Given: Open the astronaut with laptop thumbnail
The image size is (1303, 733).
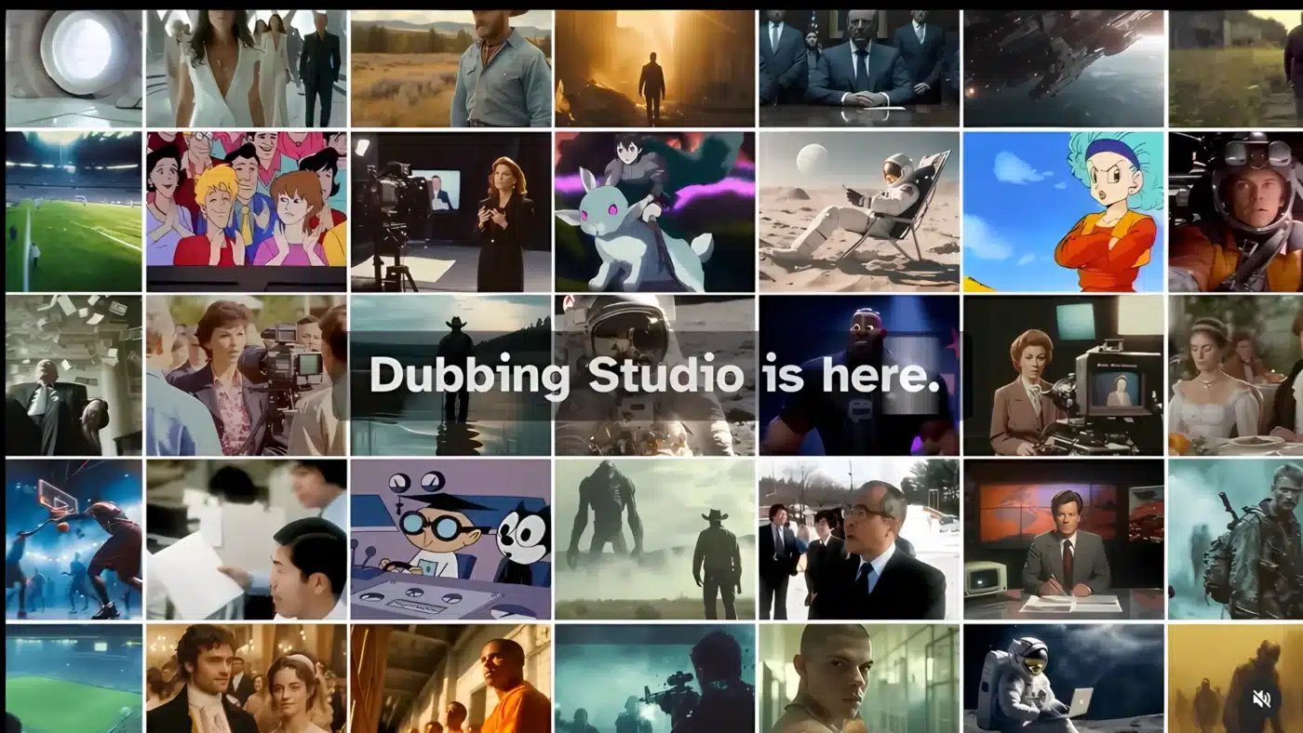Looking at the screenshot, I should tap(1064, 678).
